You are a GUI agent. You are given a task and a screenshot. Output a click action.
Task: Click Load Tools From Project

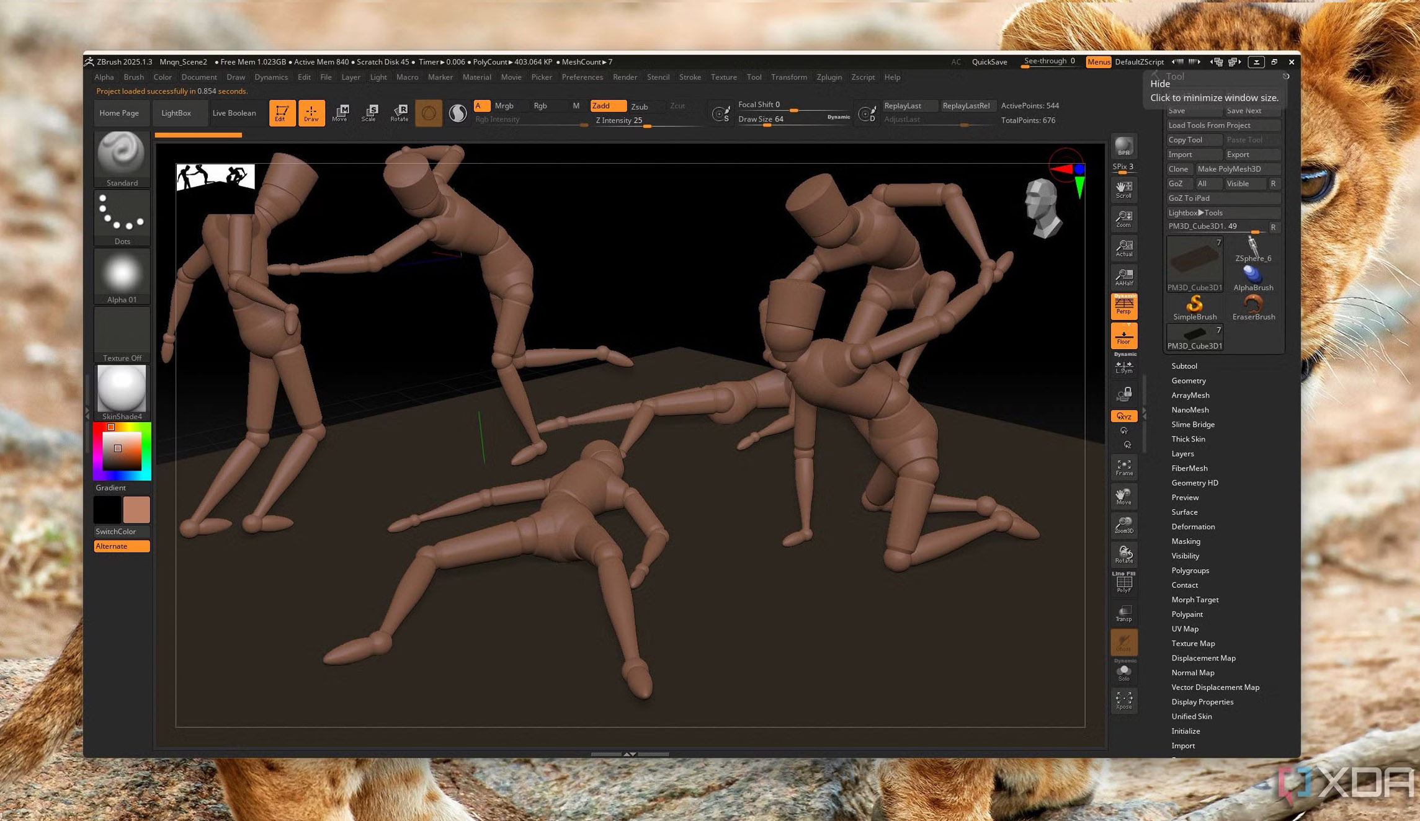click(x=1223, y=125)
